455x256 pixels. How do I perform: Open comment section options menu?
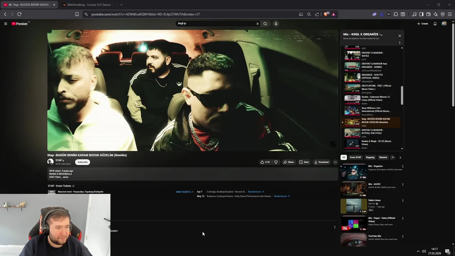tap(334, 227)
